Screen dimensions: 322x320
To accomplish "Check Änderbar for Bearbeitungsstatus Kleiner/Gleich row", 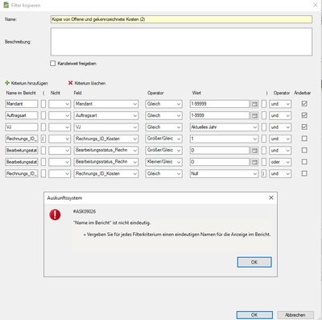I will pos(304,162).
